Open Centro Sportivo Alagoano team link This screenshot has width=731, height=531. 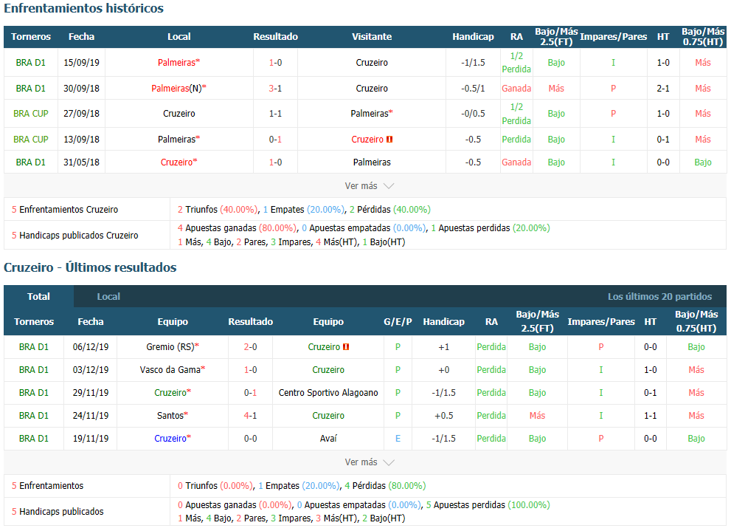pos(328,392)
